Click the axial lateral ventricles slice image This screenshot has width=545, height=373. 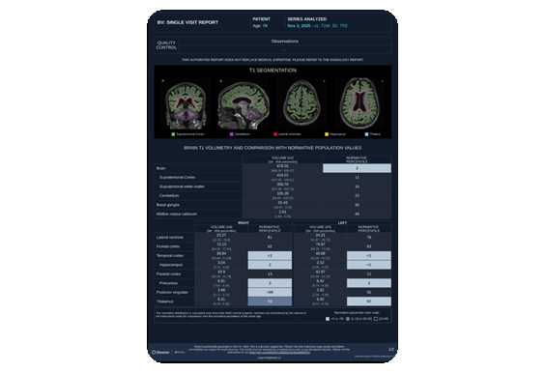pyautogui.click(x=359, y=103)
